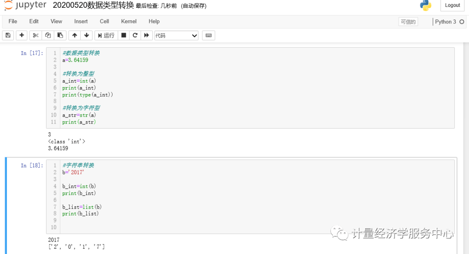
Task: Open the Insert menu
Action: tap(81, 22)
